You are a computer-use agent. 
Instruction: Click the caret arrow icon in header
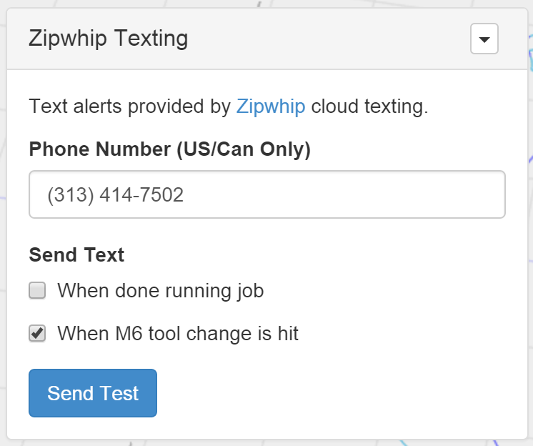(x=484, y=40)
